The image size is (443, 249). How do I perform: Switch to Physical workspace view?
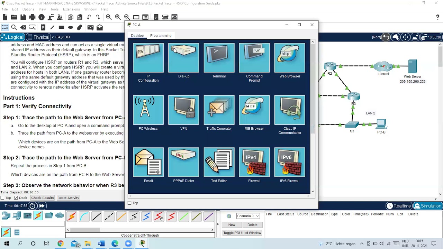pyautogui.click(x=38, y=37)
